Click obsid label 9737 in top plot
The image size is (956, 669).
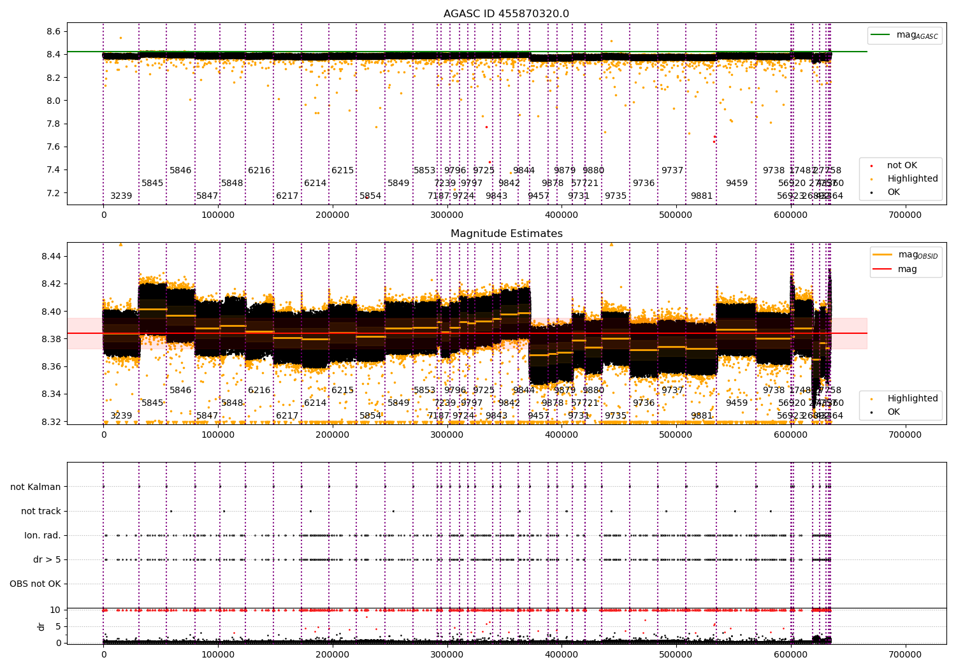[672, 170]
